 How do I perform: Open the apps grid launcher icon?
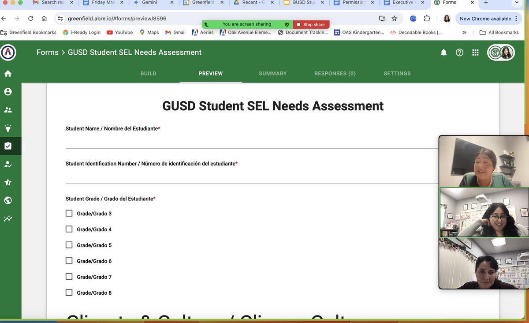pyautogui.click(x=475, y=52)
